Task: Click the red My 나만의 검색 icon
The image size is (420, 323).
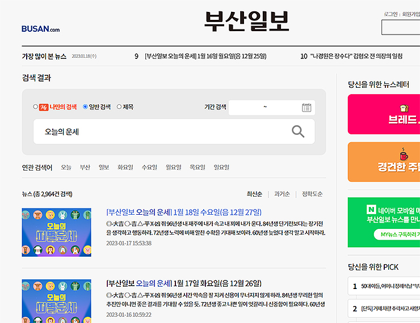Action: click(x=44, y=107)
